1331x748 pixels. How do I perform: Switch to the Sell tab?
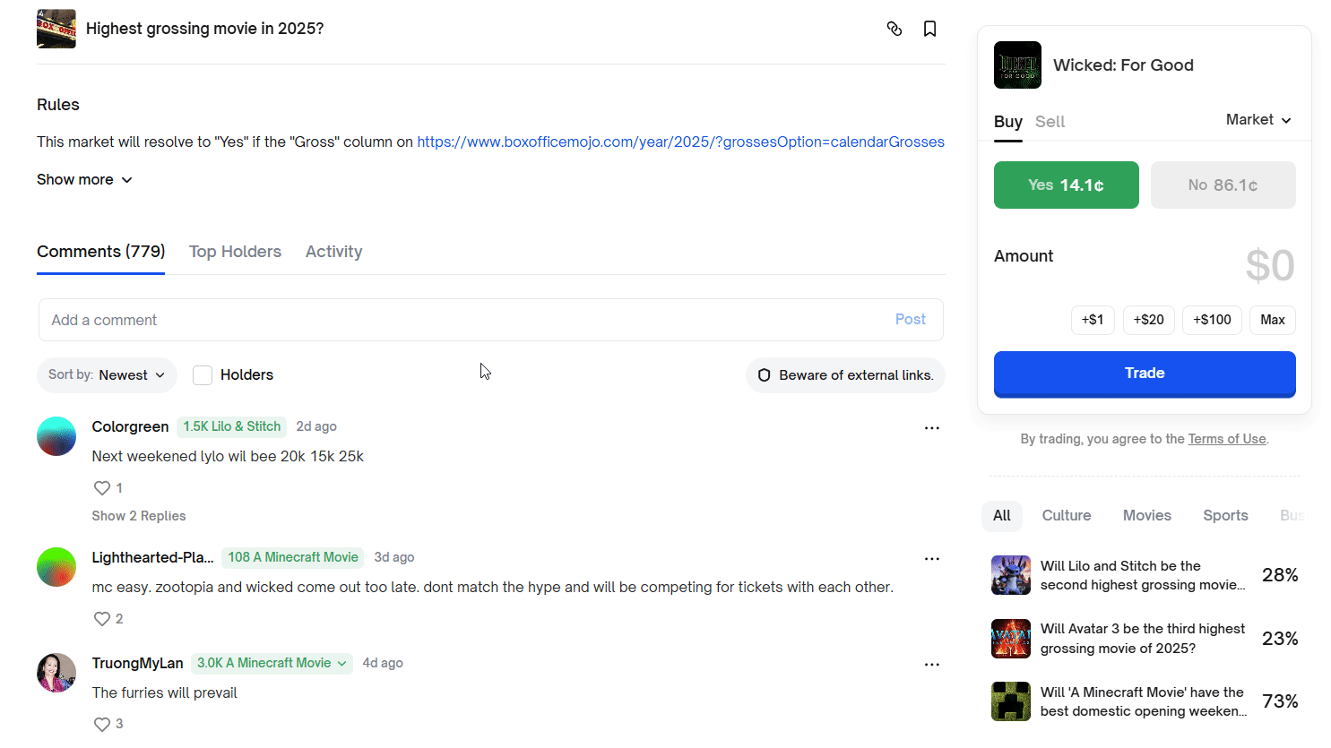click(1050, 122)
